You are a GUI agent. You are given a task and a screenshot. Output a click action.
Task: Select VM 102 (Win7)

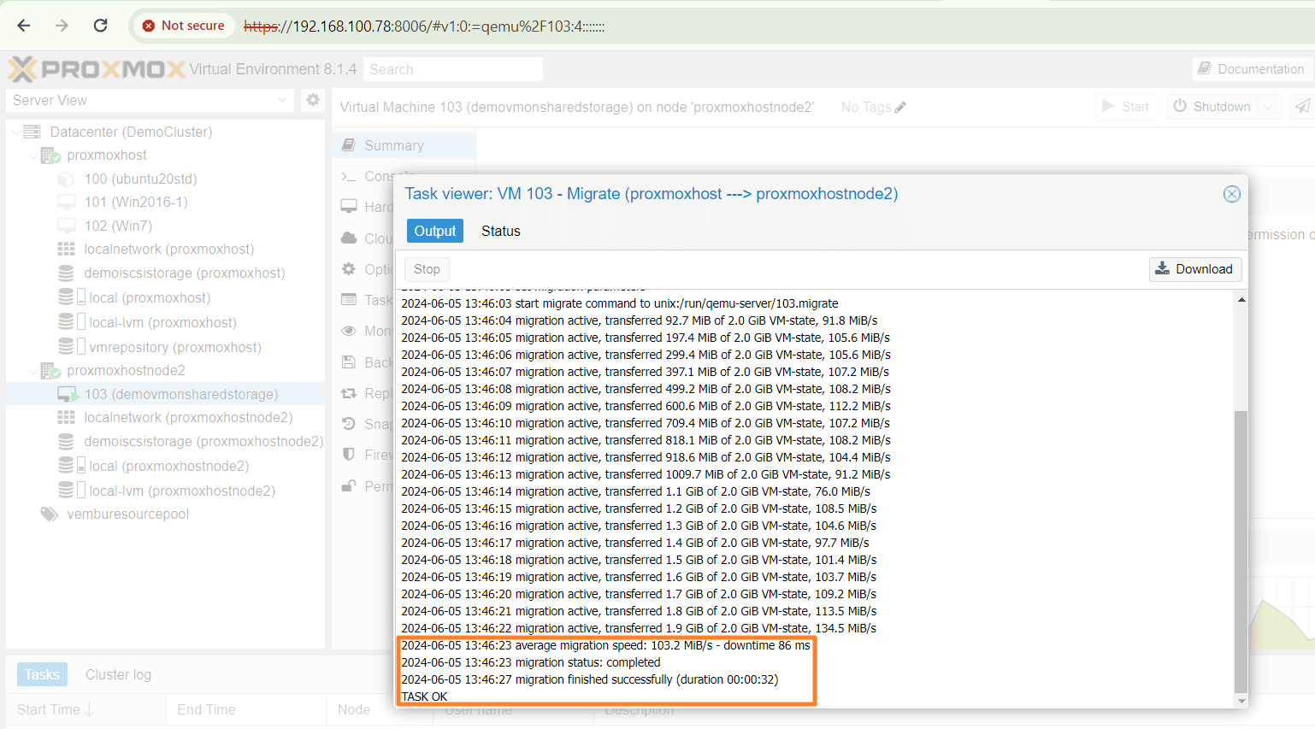[118, 226]
